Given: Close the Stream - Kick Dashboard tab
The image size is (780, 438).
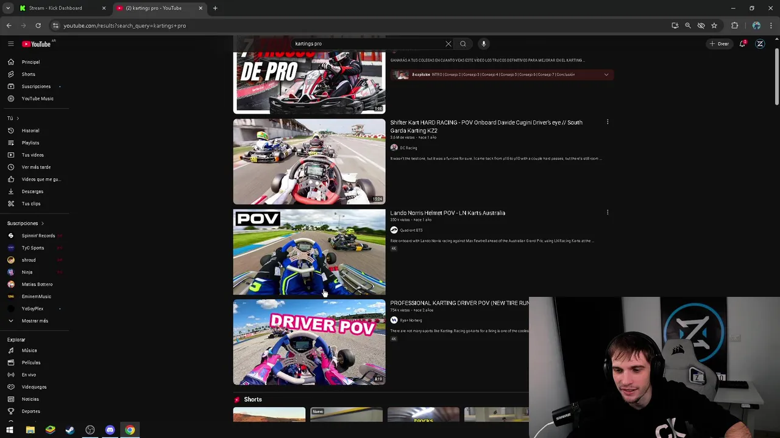Looking at the screenshot, I should pos(104,8).
